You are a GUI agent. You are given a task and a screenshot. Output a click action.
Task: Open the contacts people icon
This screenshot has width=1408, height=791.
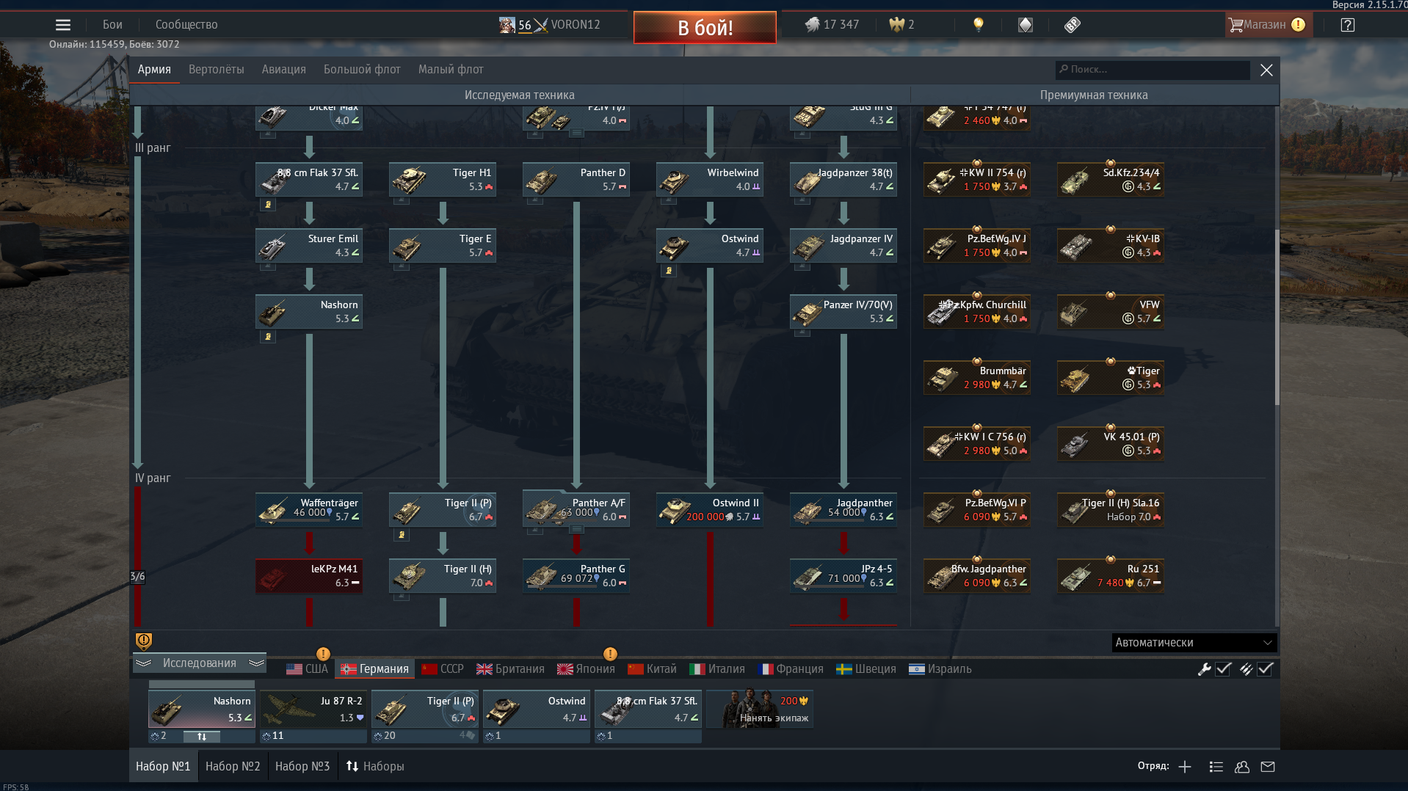point(1242,767)
